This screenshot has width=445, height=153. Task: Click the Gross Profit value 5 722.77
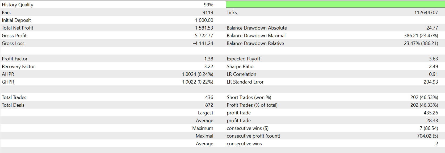(204, 36)
